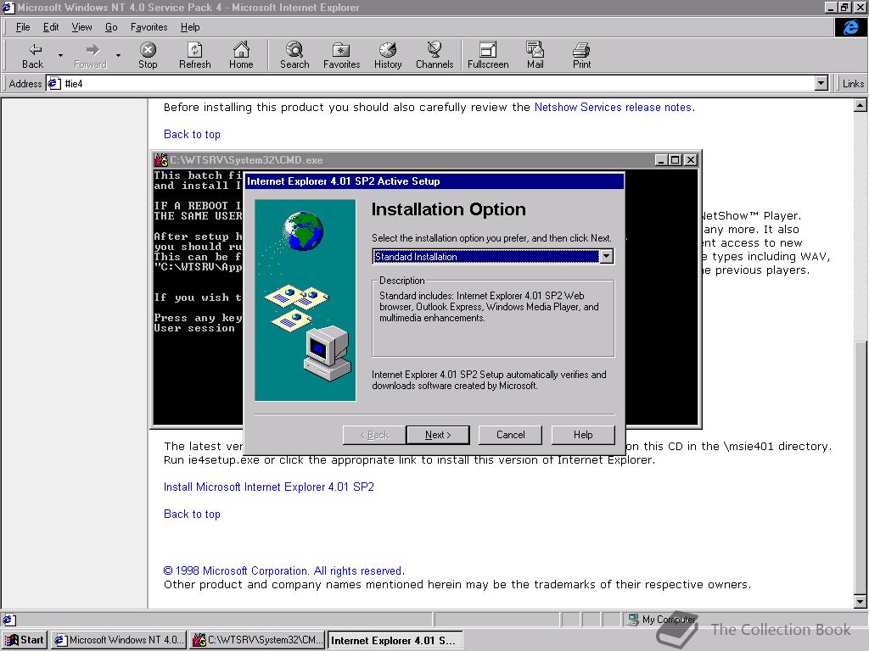
Task: Reload page with Refresh icon
Action: (194, 55)
